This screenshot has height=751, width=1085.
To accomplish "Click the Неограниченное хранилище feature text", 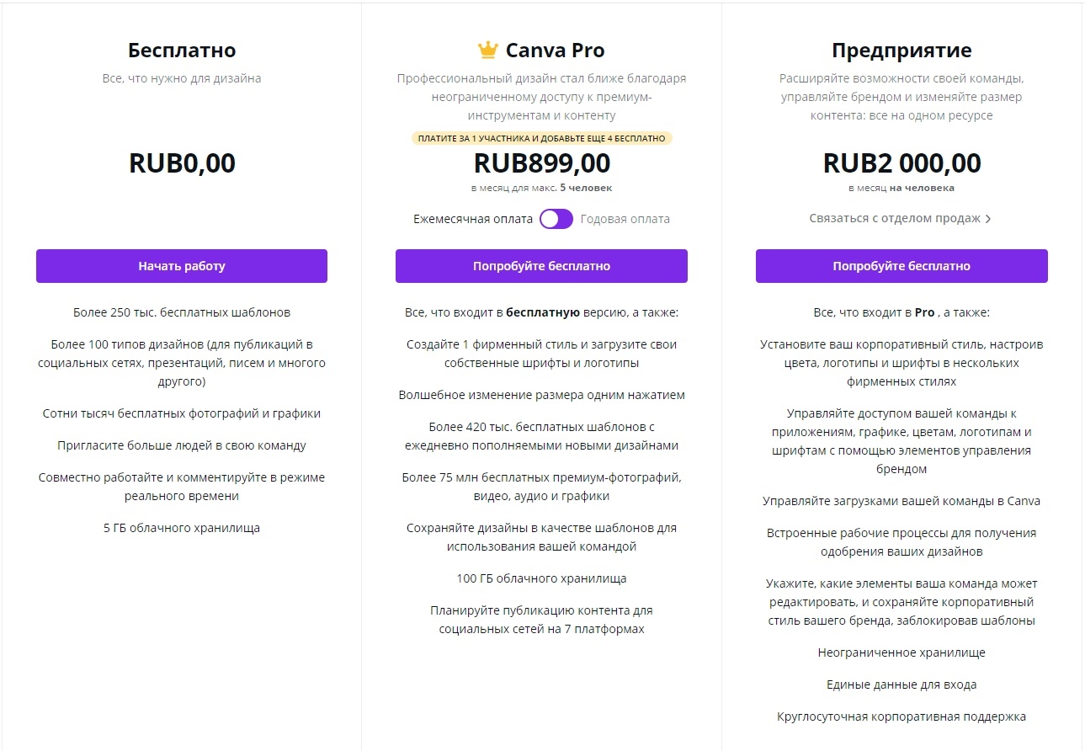I will click(x=902, y=653).
